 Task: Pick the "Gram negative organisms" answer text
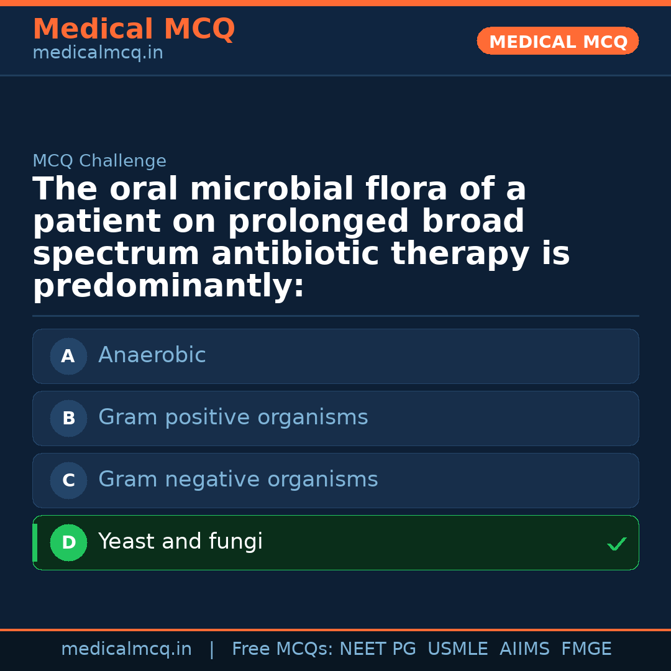coord(238,480)
